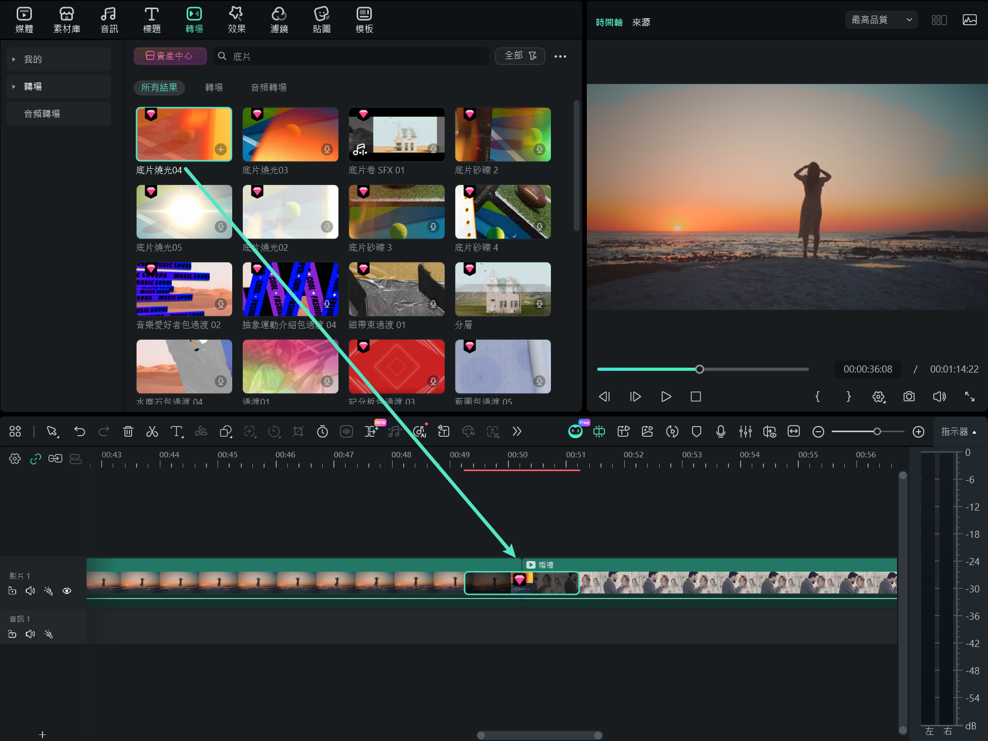Add text with the T tool
Image resolution: width=988 pixels, height=741 pixels.
coord(176,432)
